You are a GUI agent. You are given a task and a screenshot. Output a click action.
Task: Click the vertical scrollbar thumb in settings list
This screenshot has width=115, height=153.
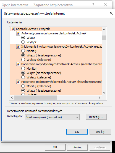[x=104, y=38]
